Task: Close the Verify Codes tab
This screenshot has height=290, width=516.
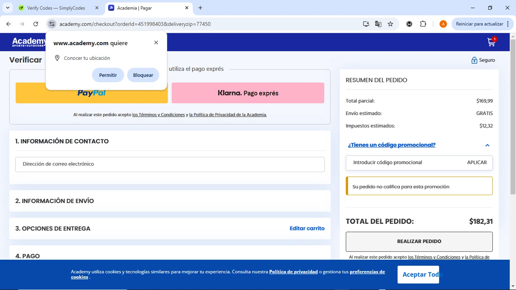Action: coord(97,8)
